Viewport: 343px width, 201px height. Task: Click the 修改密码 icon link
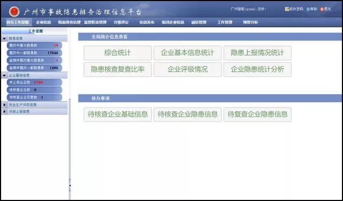[x=294, y=9]
